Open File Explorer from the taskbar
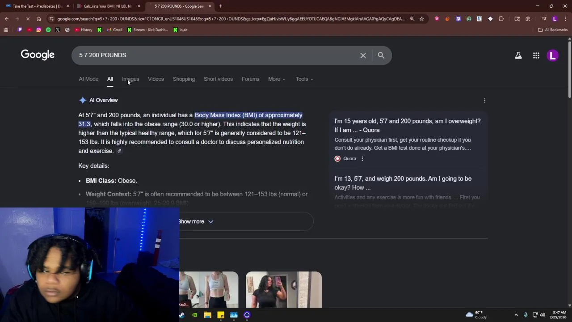The width and height of the screenshot is (572, 322). (x=207, y=315)
